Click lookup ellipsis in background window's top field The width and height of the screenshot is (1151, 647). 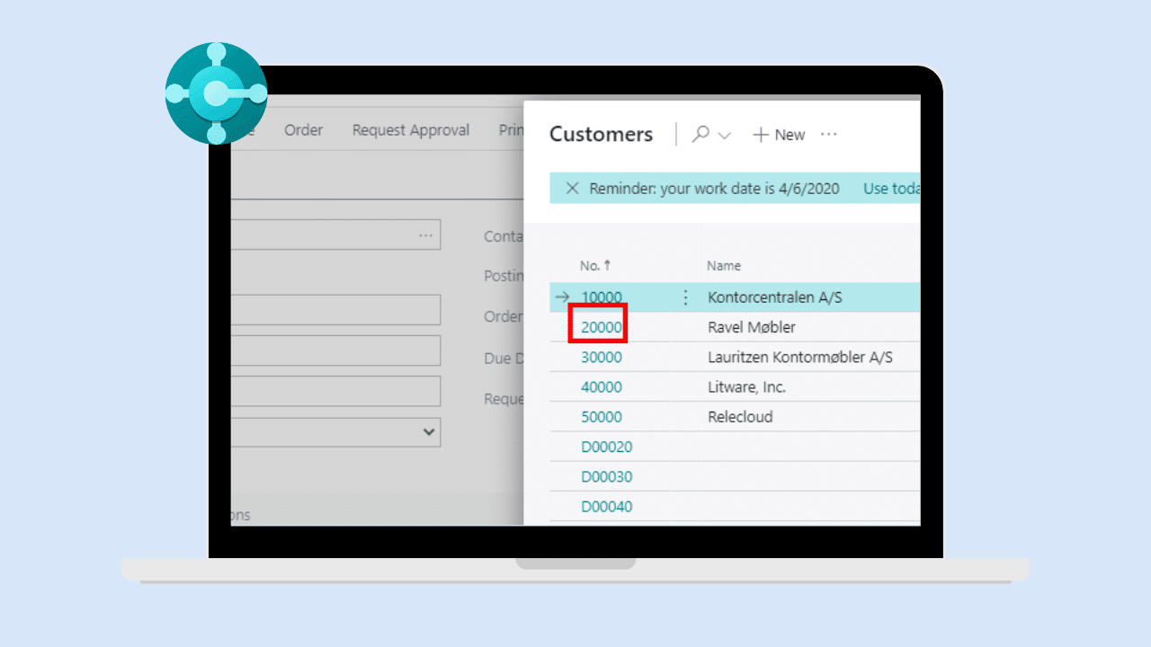click(x=425, y=235)
